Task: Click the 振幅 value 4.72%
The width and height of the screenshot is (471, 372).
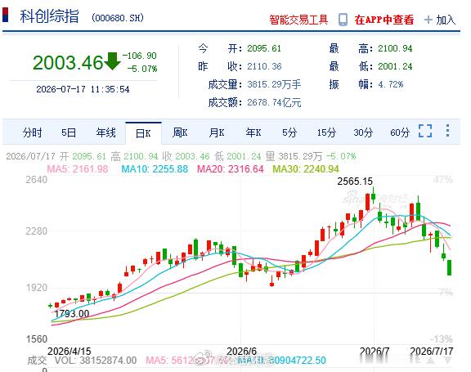Action: pyautogui.click(x=391, y=84)
